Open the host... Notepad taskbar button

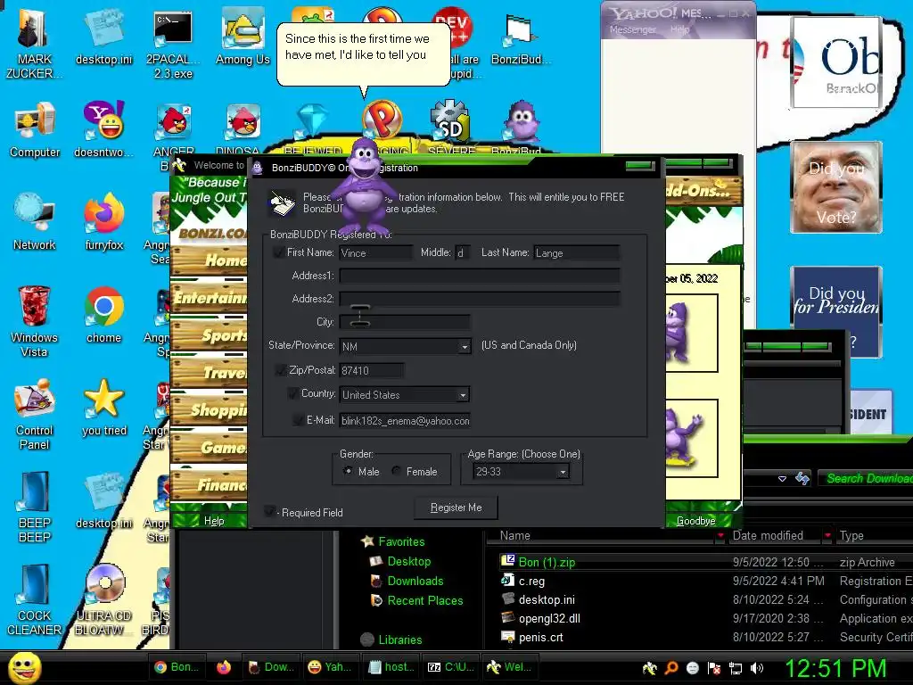point(391,667)
